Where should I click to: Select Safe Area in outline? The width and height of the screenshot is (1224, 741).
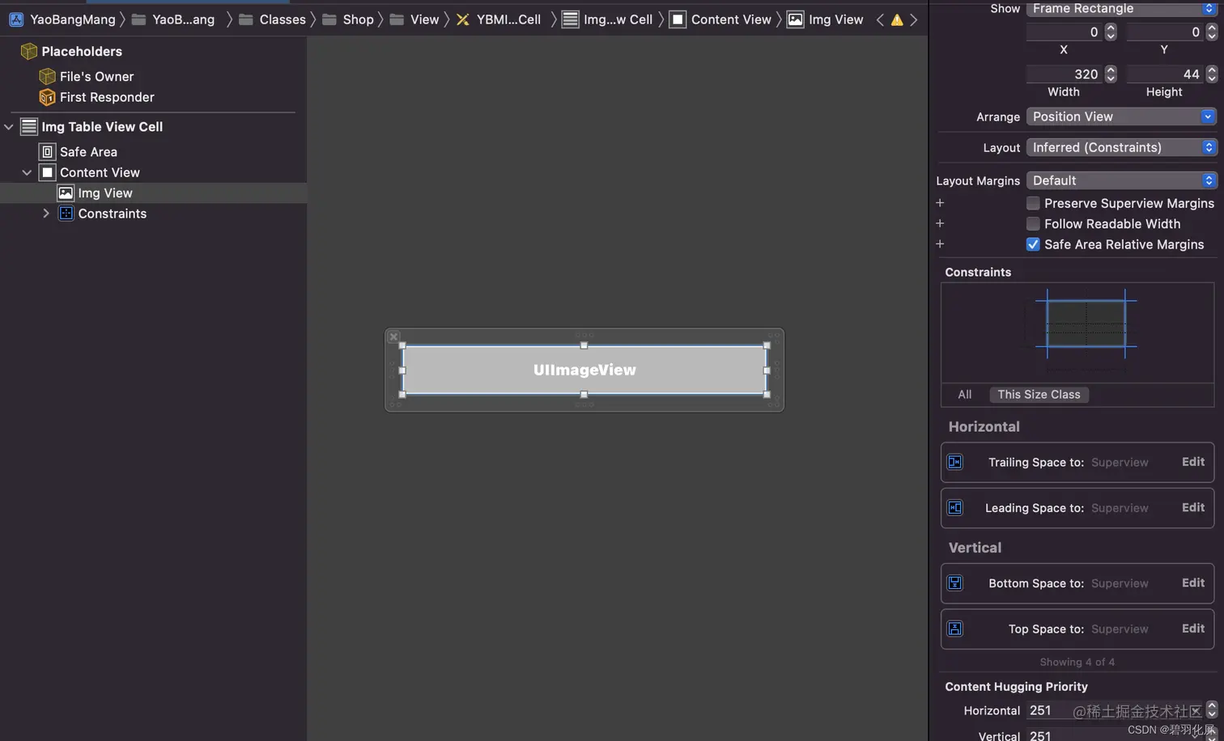click(x=88, y=152)
